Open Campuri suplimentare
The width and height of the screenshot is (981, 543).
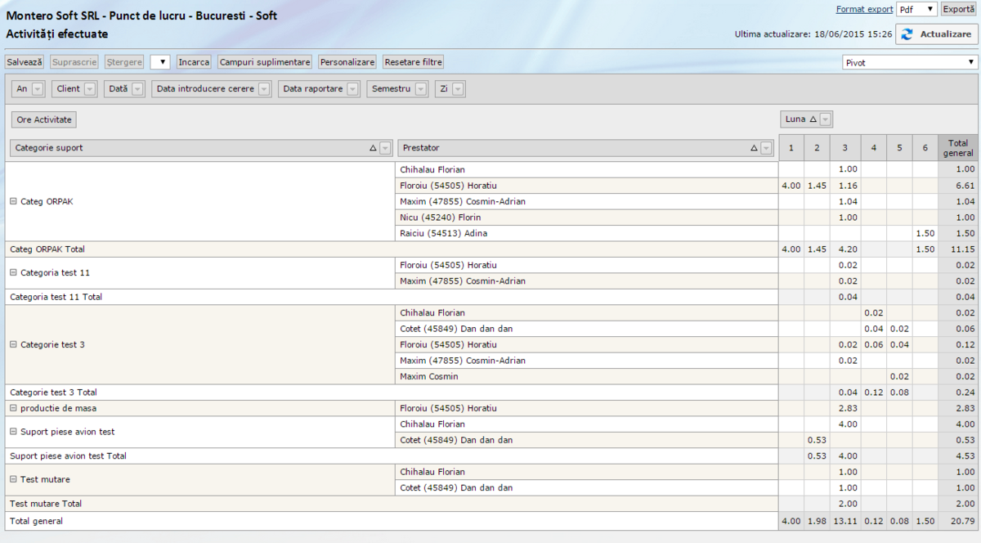(264, 62)
